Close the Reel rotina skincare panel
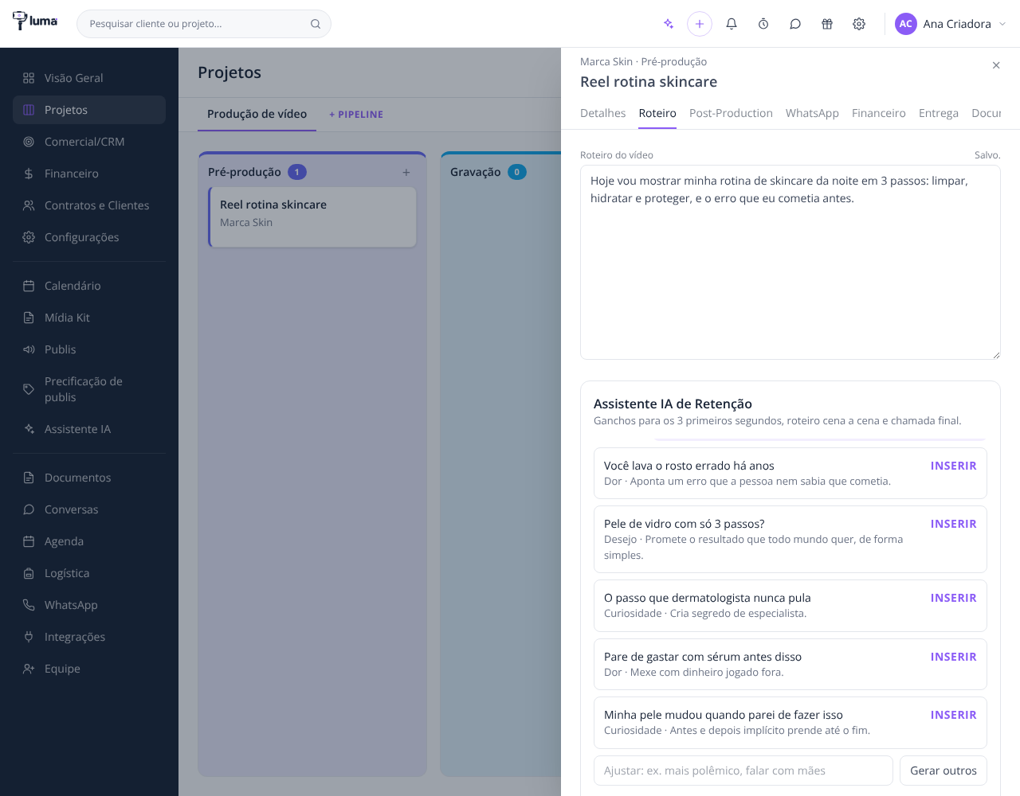 coord(996,65)
